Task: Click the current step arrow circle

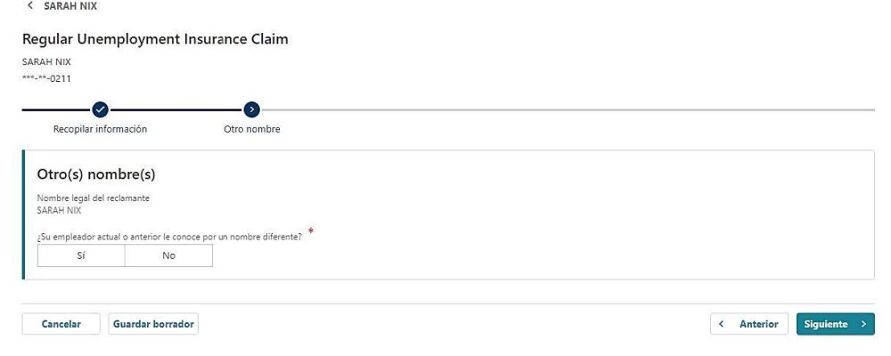Action: tap(252, 109)
